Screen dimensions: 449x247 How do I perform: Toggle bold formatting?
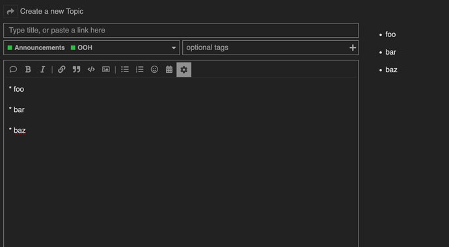(28, 70)
